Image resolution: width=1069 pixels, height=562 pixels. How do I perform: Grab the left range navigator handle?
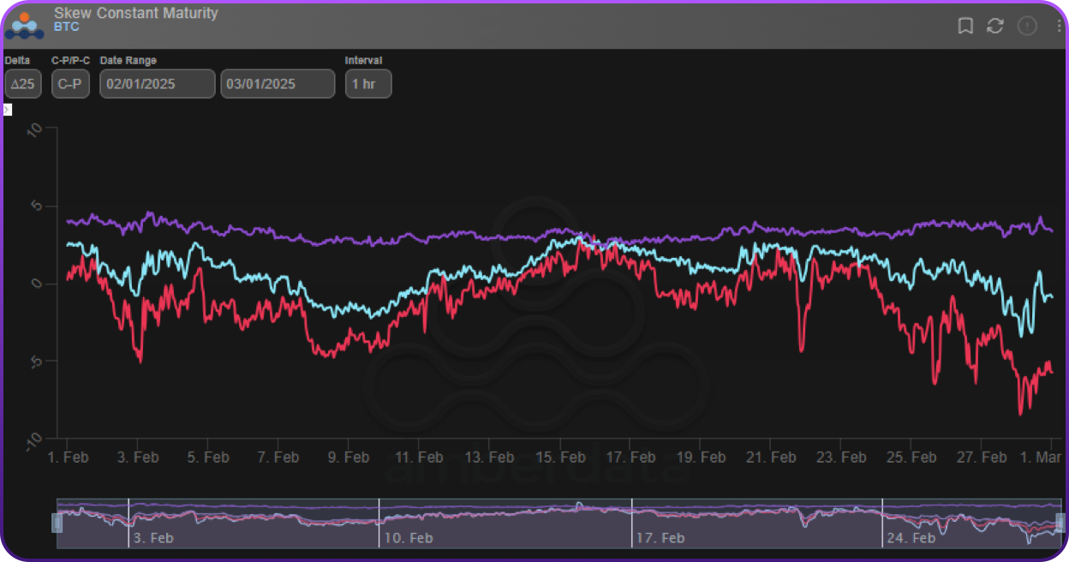pos(57,523)
